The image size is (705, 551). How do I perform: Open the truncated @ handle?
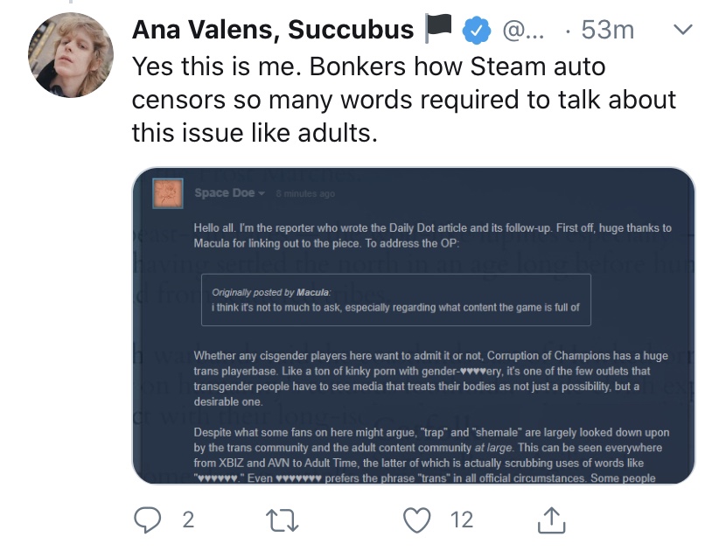click(x=523, y=31)
